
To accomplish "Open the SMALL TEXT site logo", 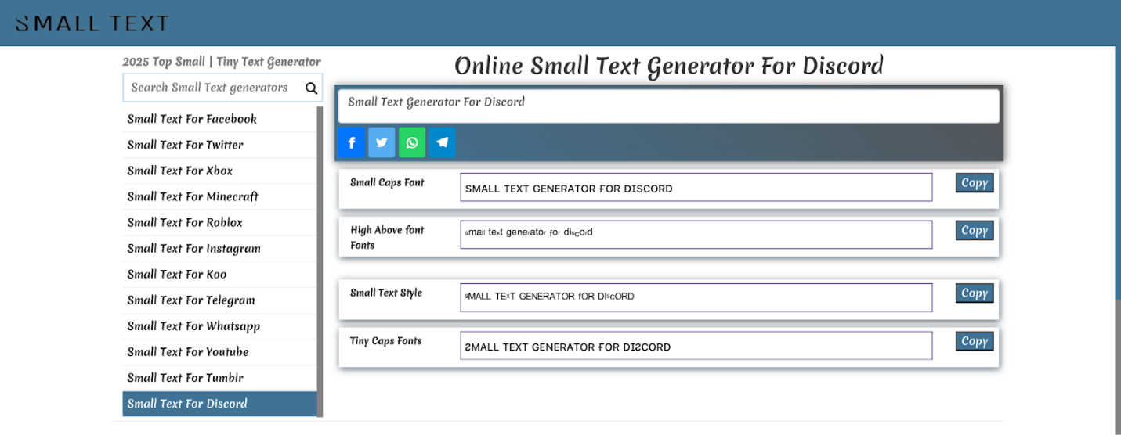I will (92, 23).
